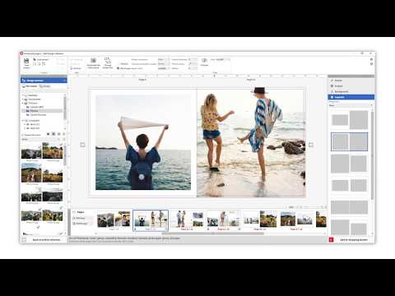Open the sort dropdown above photo thumbnails

coord(42,140)
